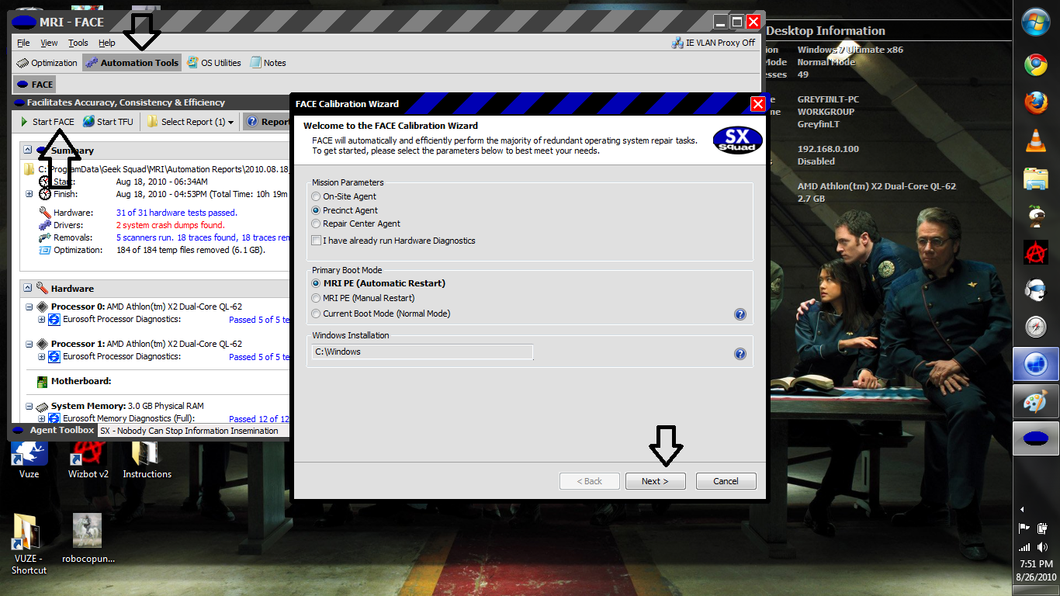Open the View menu
1060x596 pixels.
(49, 43)
